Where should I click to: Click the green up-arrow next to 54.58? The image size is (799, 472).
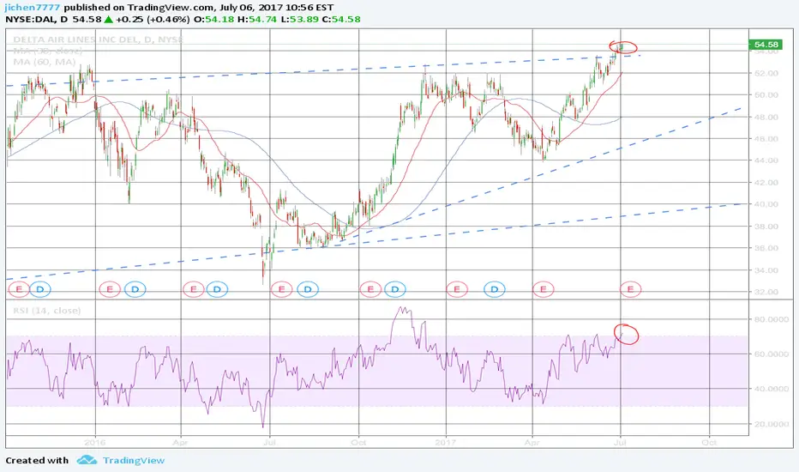click(x=109, y=20)
